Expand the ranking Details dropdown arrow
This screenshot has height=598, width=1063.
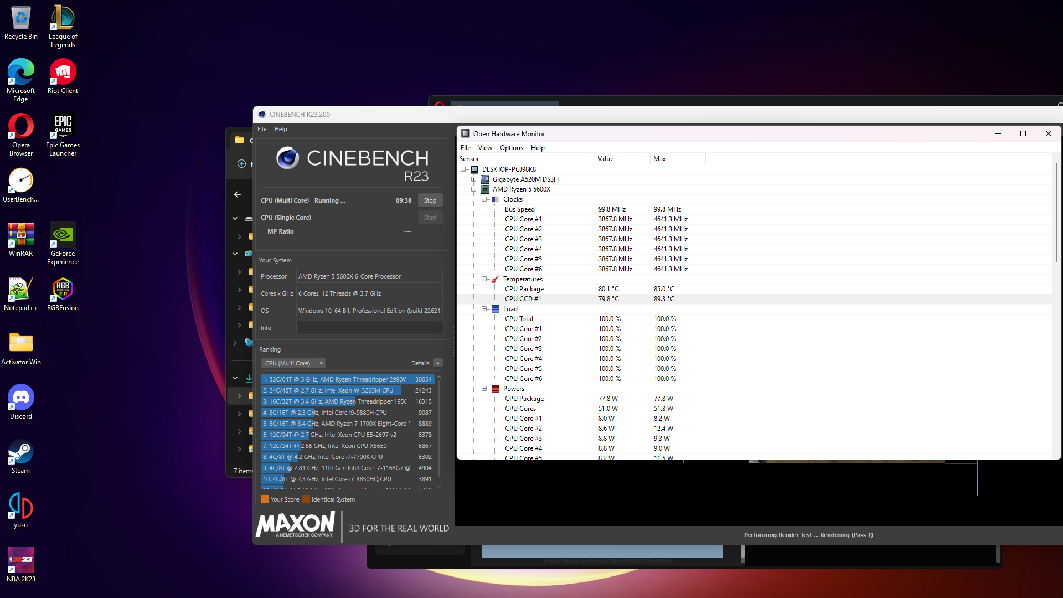coord(438,363)
